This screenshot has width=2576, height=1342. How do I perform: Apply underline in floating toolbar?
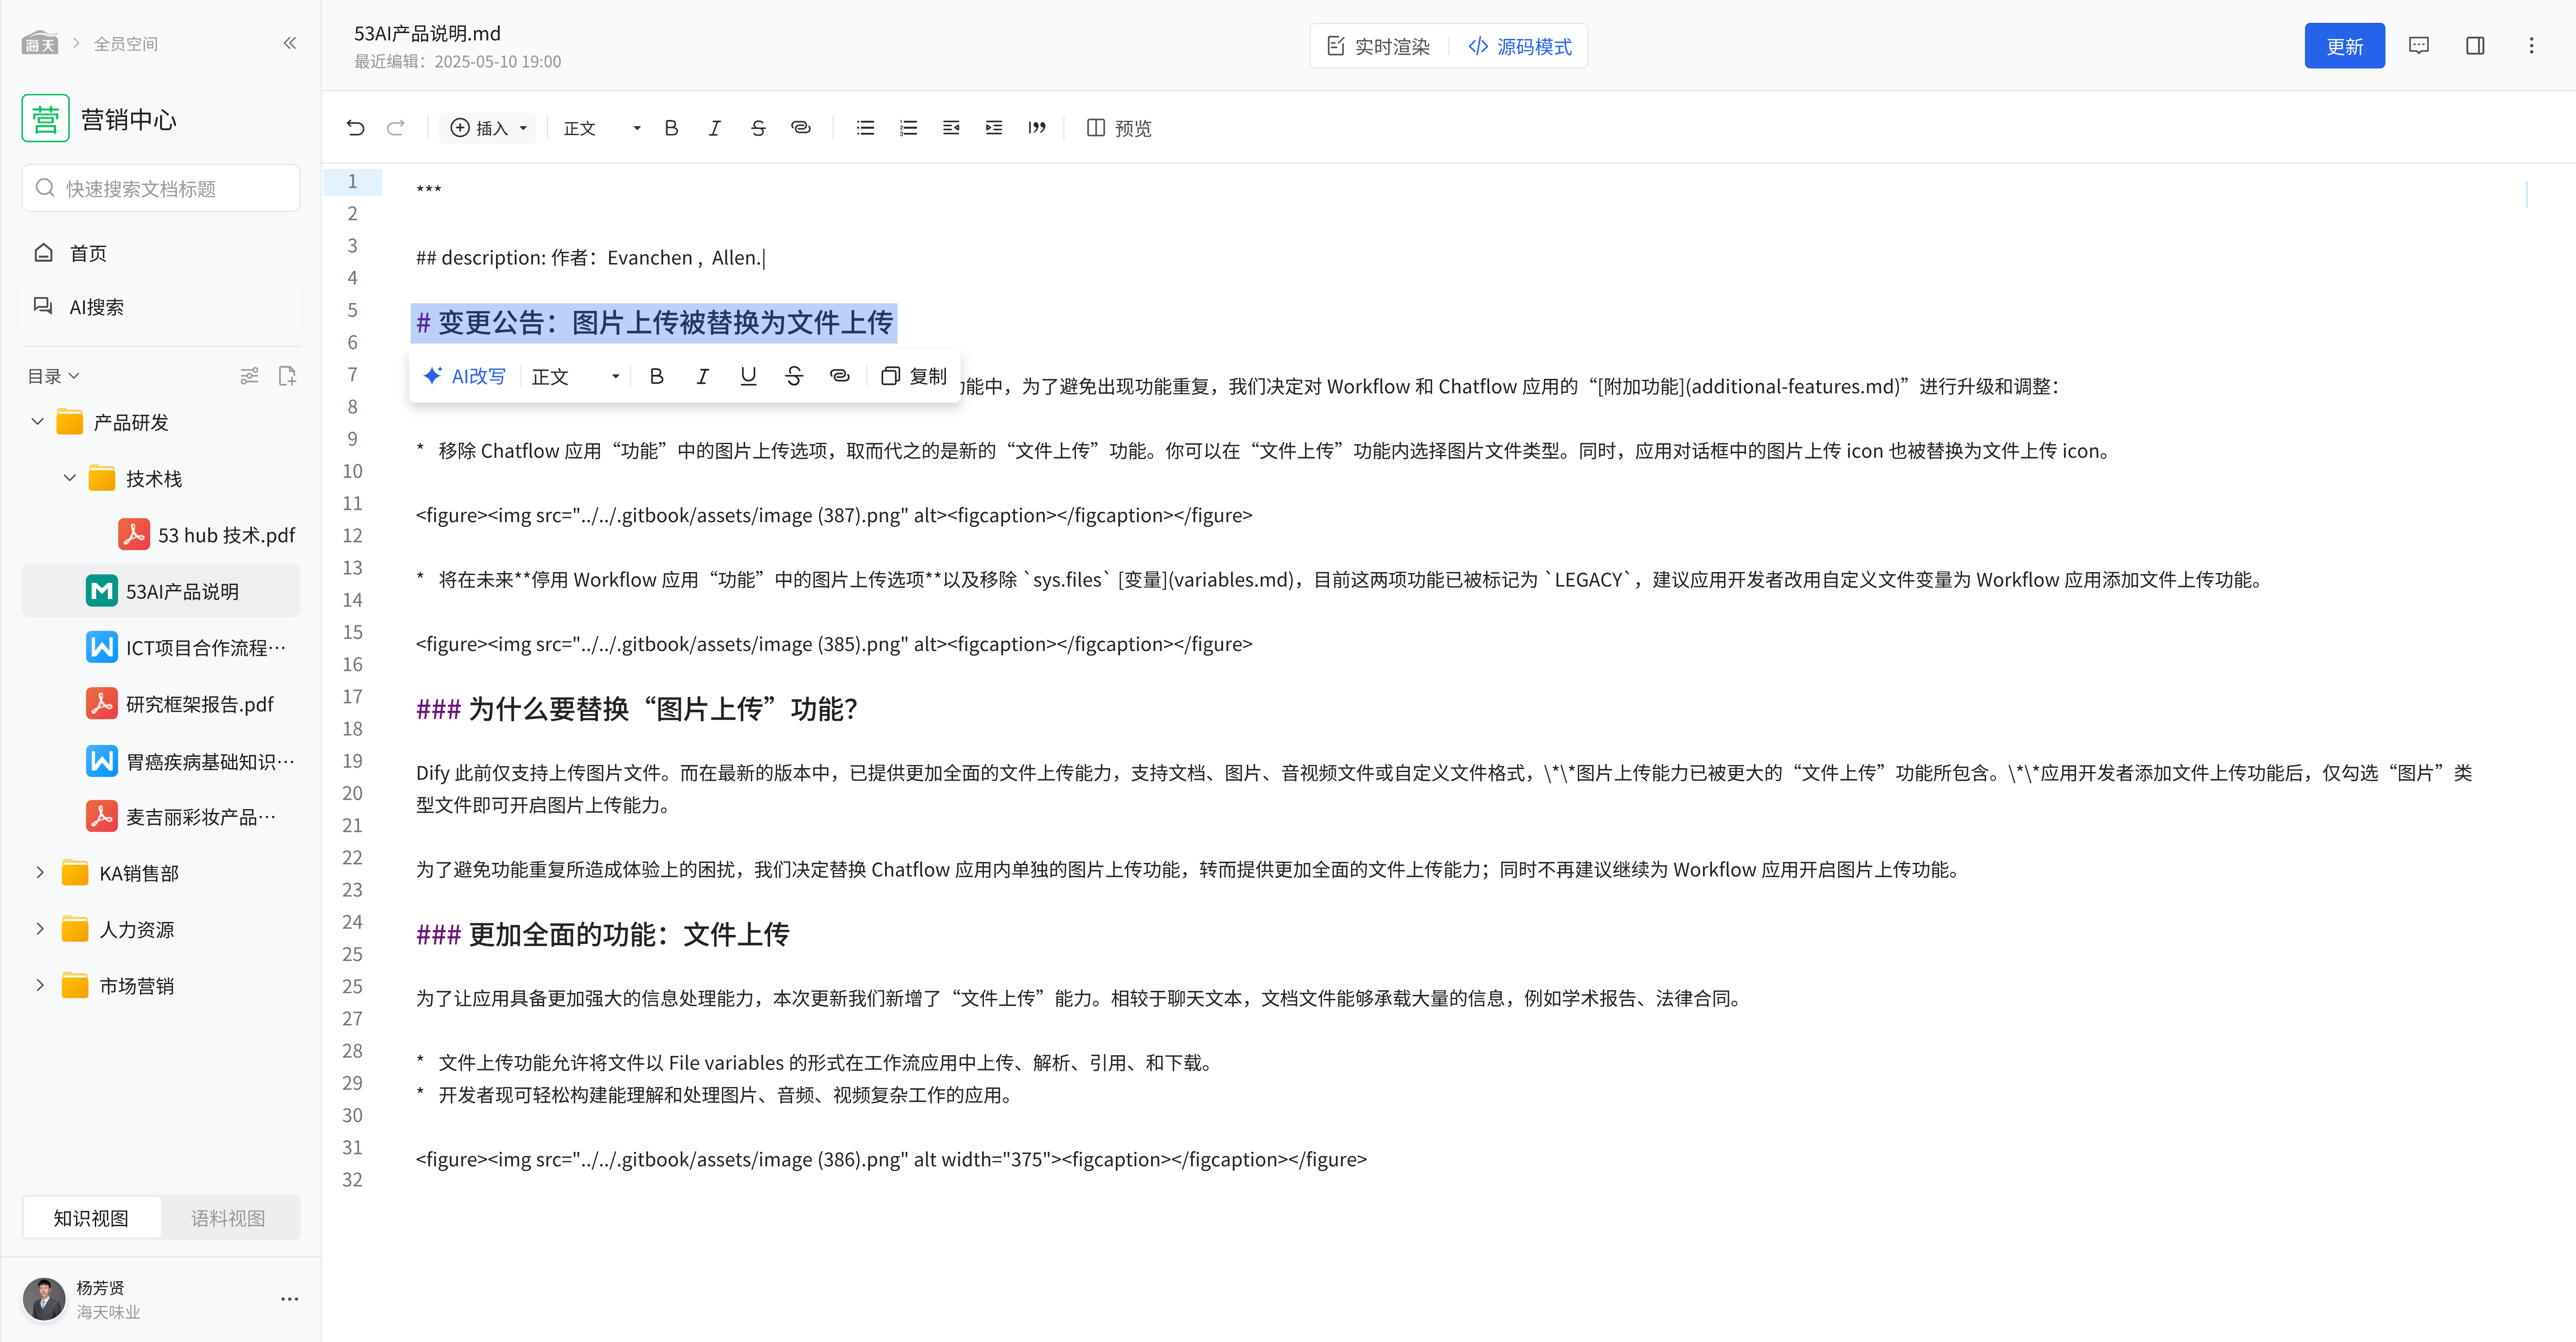(x=748, y=376)
